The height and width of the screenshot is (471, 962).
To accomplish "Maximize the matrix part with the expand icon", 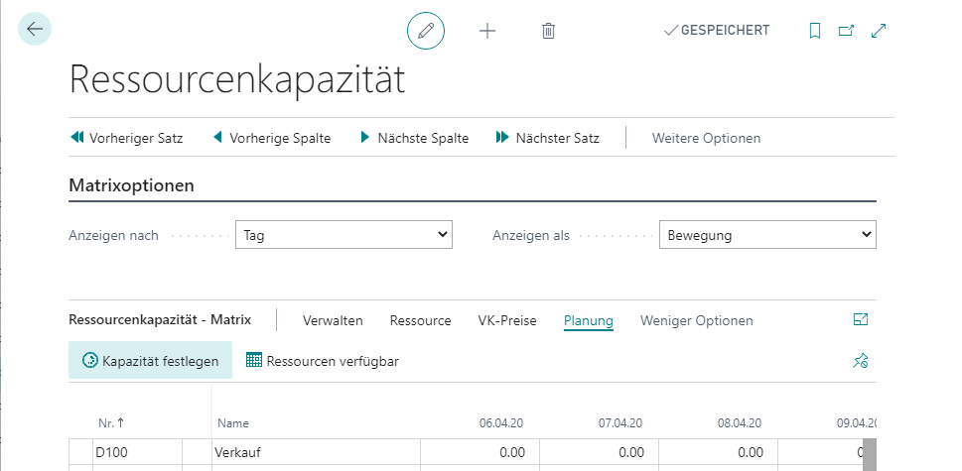I will 861,319.
